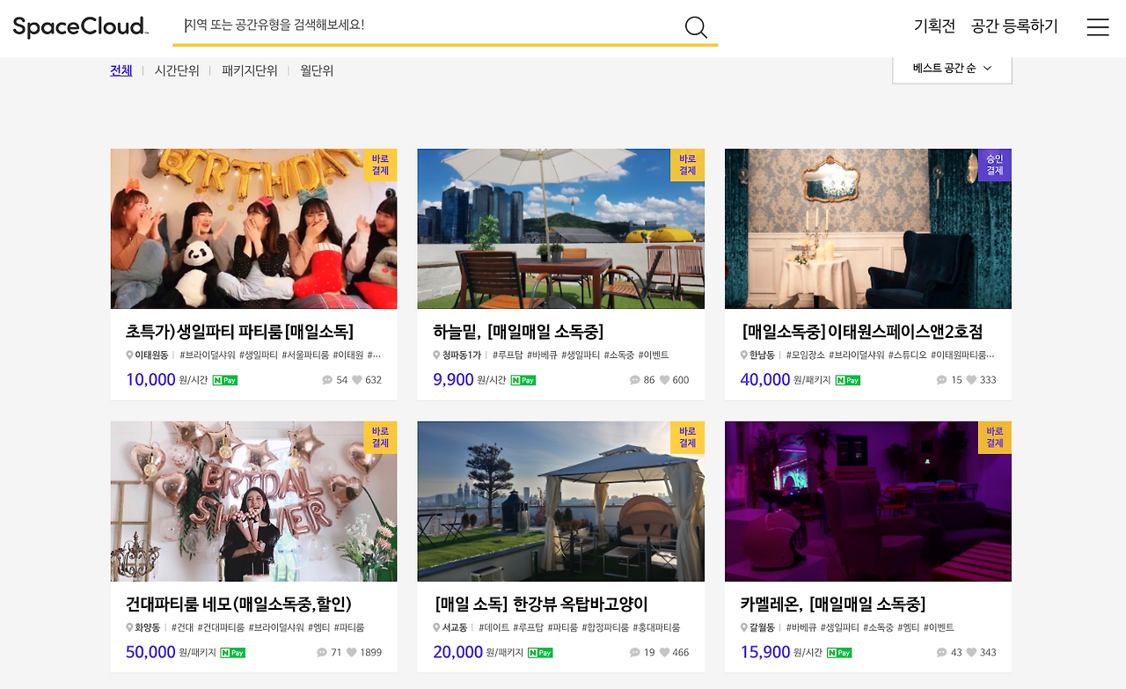This screenshot has height=689, width=1126.
Task: Open the hamburger menu icon
Action: [x=1097, y=27]
